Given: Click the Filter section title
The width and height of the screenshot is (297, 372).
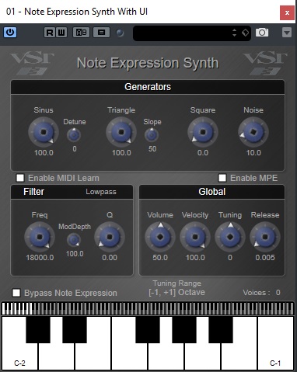Looking at the screenshot, I should 33,192.
